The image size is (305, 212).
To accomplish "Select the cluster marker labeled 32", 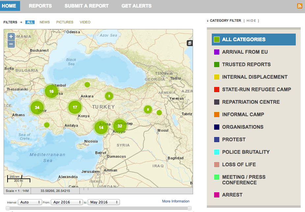I will click(120, 126).
